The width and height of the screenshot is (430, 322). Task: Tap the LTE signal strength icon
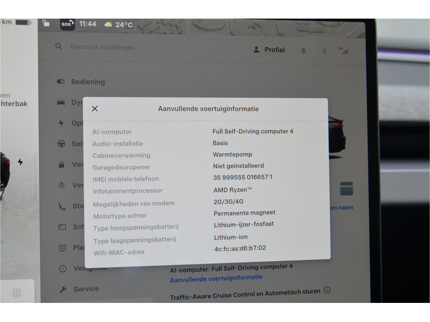[x=344, y=51]
